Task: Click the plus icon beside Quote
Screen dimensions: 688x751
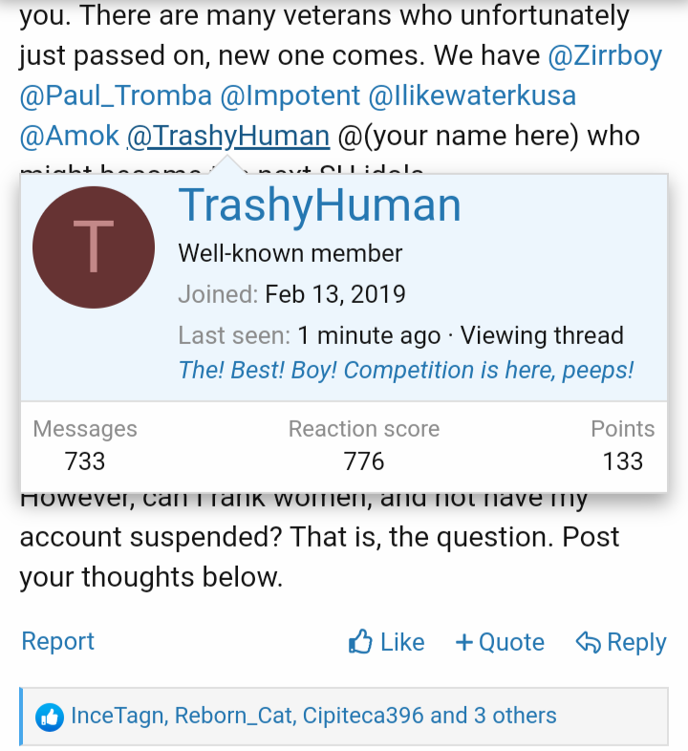Action: pos(464,642)
